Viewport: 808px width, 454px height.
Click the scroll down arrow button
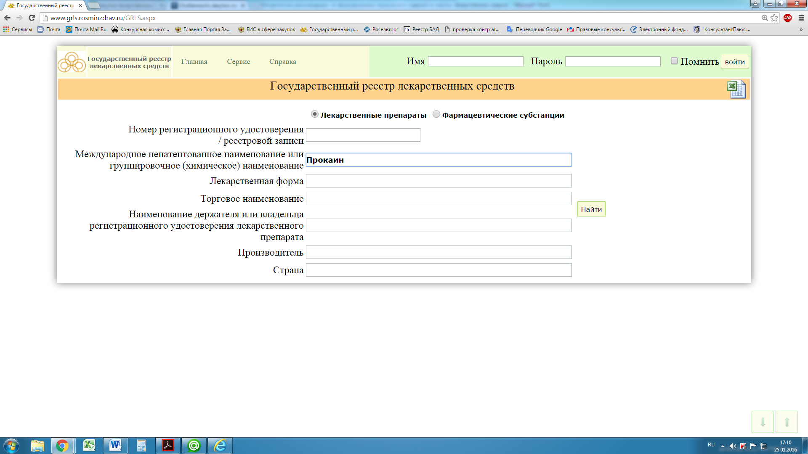[x=763, y=422]
